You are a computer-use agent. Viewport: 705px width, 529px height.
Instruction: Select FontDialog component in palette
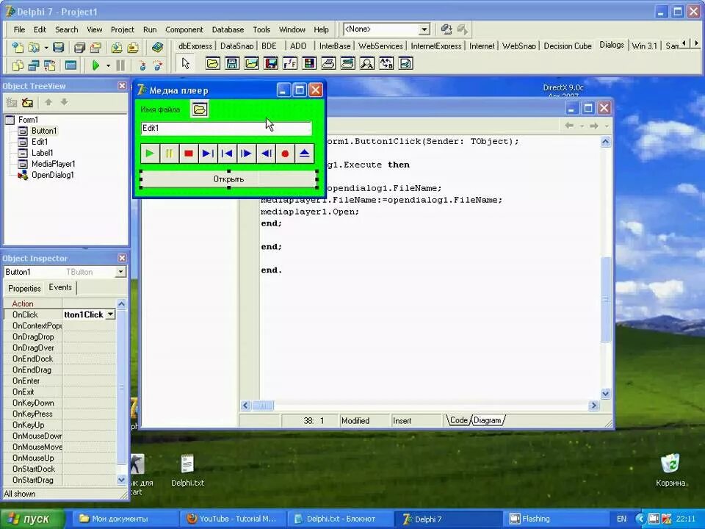click(x=290, y=63)
